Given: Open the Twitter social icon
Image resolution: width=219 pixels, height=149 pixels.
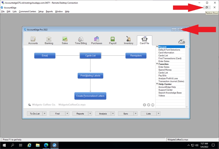Looking at the screenshot, I should coord(149,105).
